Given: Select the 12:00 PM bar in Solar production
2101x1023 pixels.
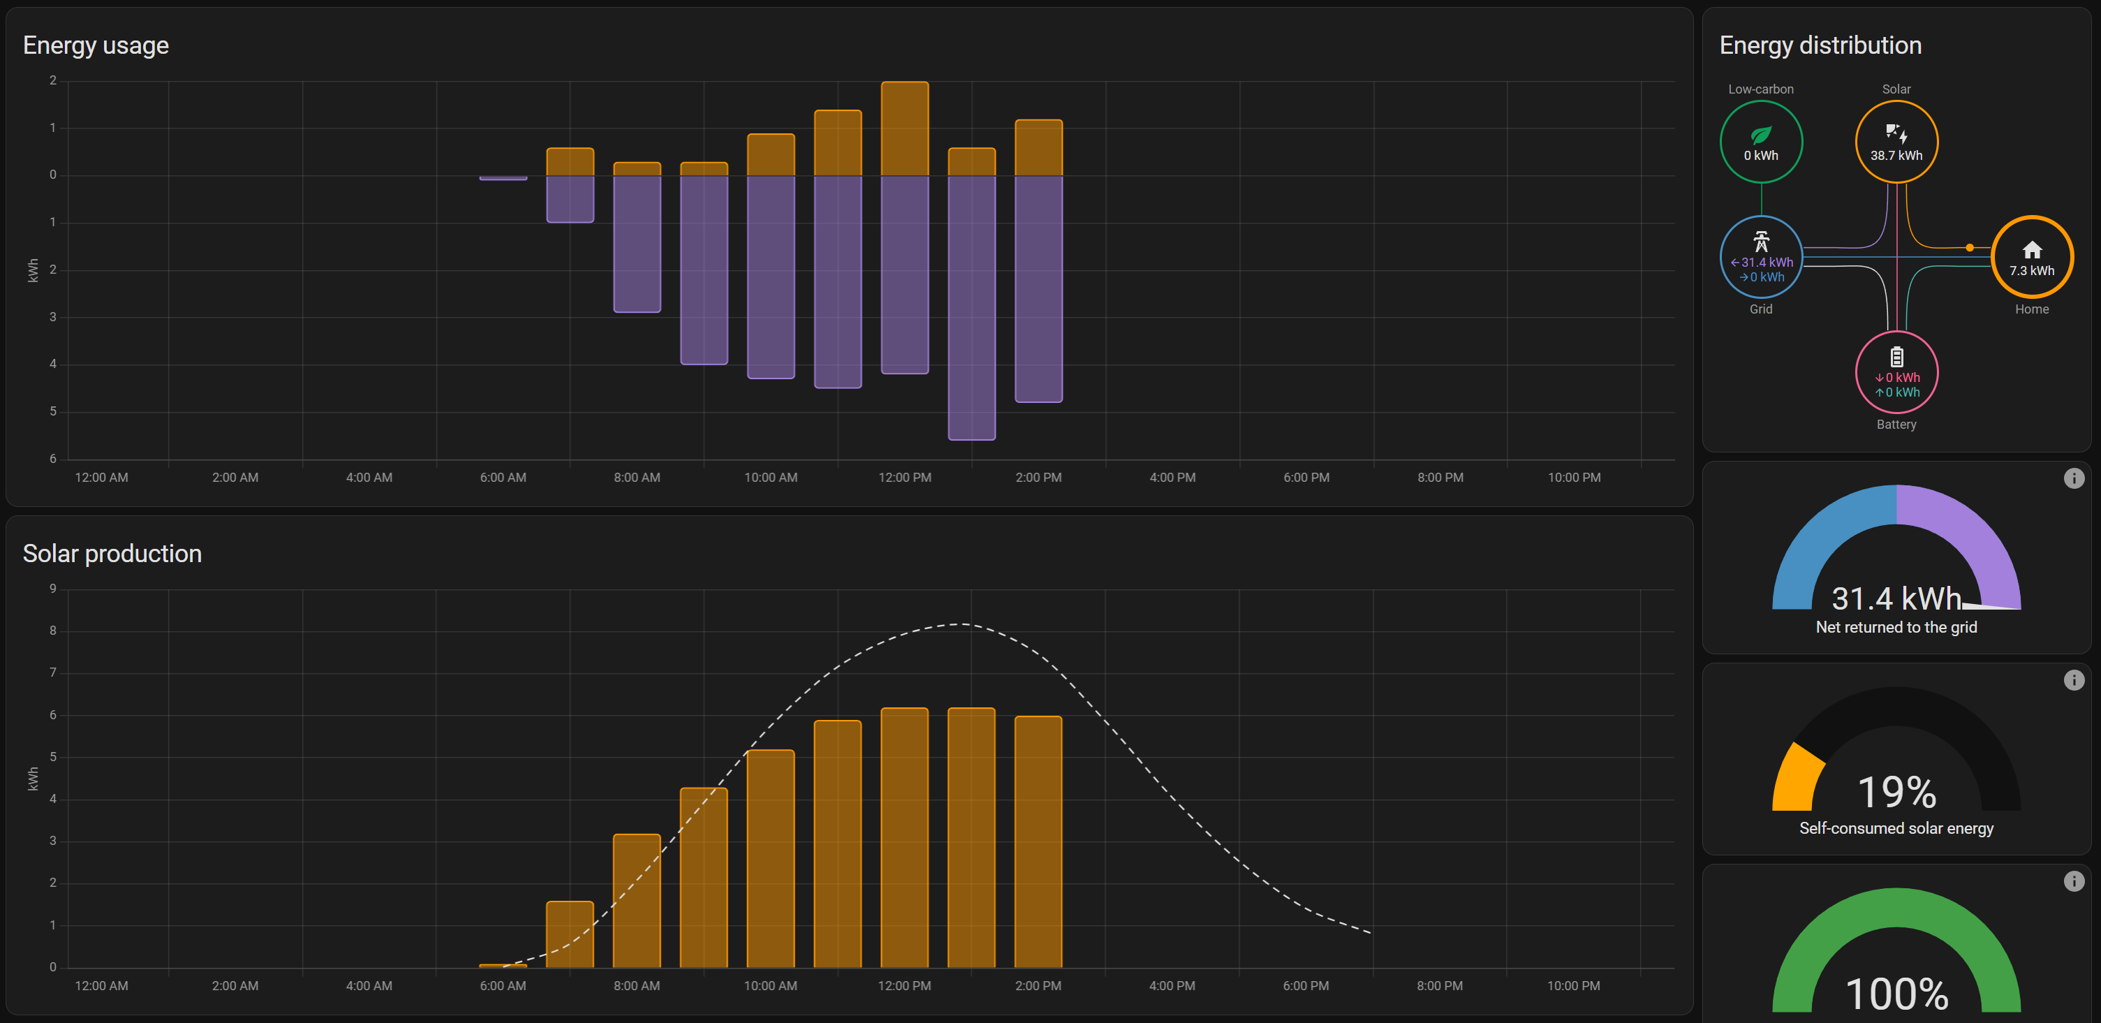Looking at the screenshot, I should 904,838.
